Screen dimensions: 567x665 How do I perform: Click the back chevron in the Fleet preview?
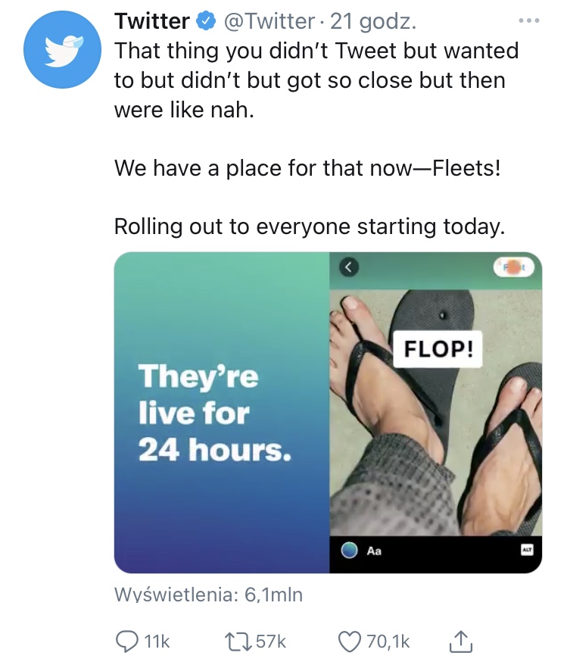tap(348, 266)
